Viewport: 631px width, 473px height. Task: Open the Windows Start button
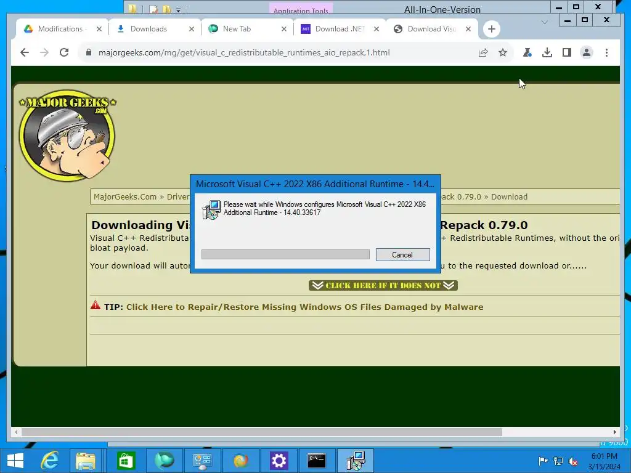[15, 461]
